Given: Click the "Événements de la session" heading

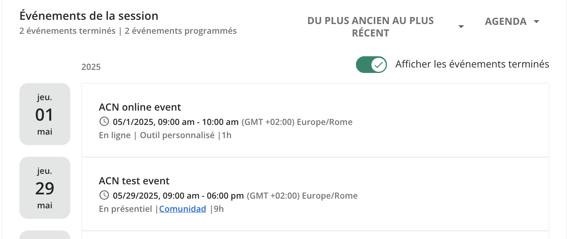Looking at the screenshot, I should 89,16.
